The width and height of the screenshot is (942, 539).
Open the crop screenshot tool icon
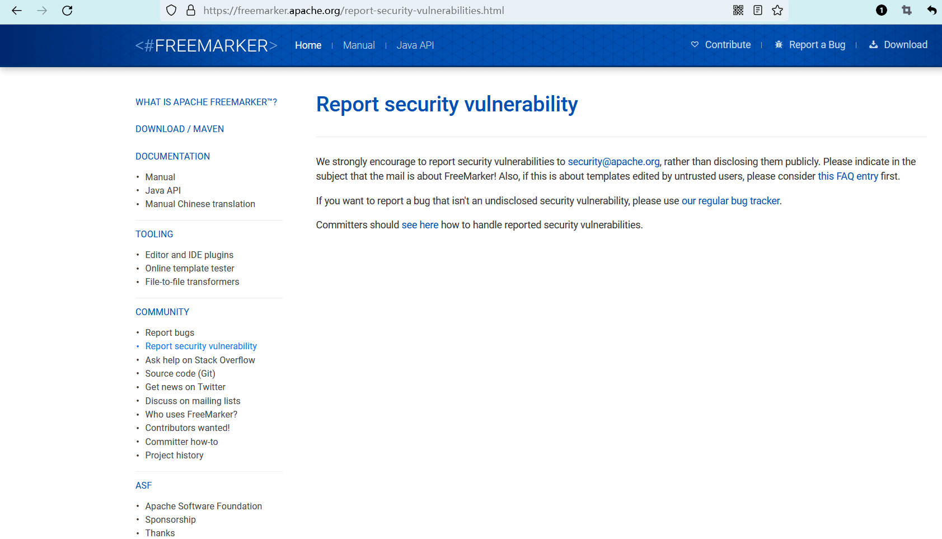pyautogui.click(x=907, y=10)
